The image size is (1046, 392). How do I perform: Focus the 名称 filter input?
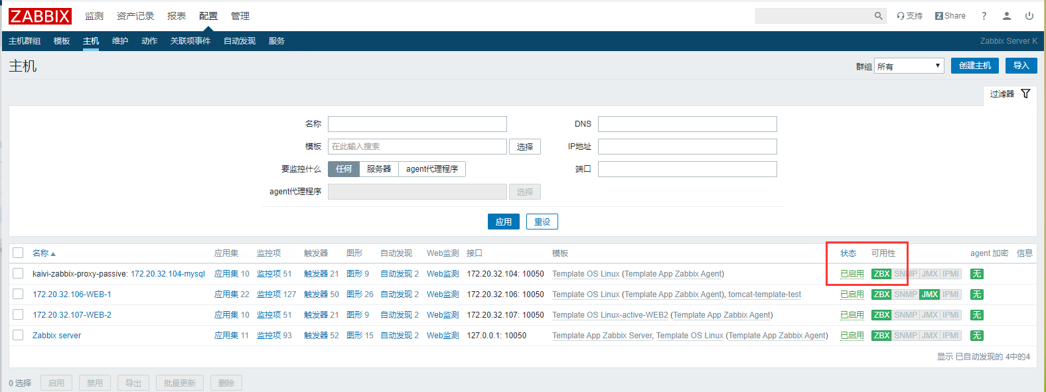pos(417,124)
